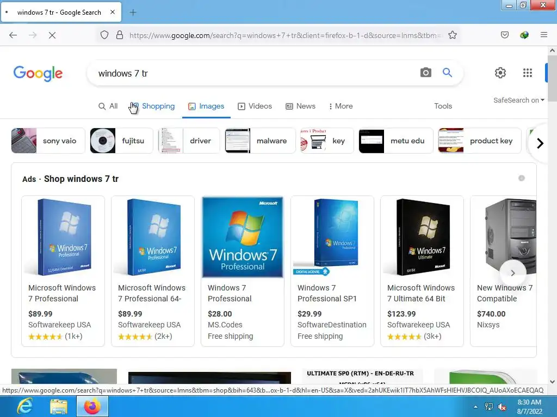Bookmark this page with the star icon
This screenshot has width=557, height=417.
452,35
